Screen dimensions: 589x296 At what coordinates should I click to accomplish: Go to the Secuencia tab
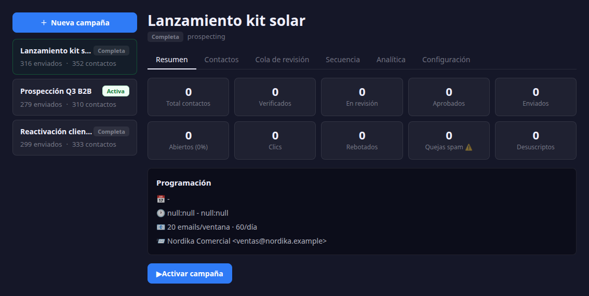(343, 60)
